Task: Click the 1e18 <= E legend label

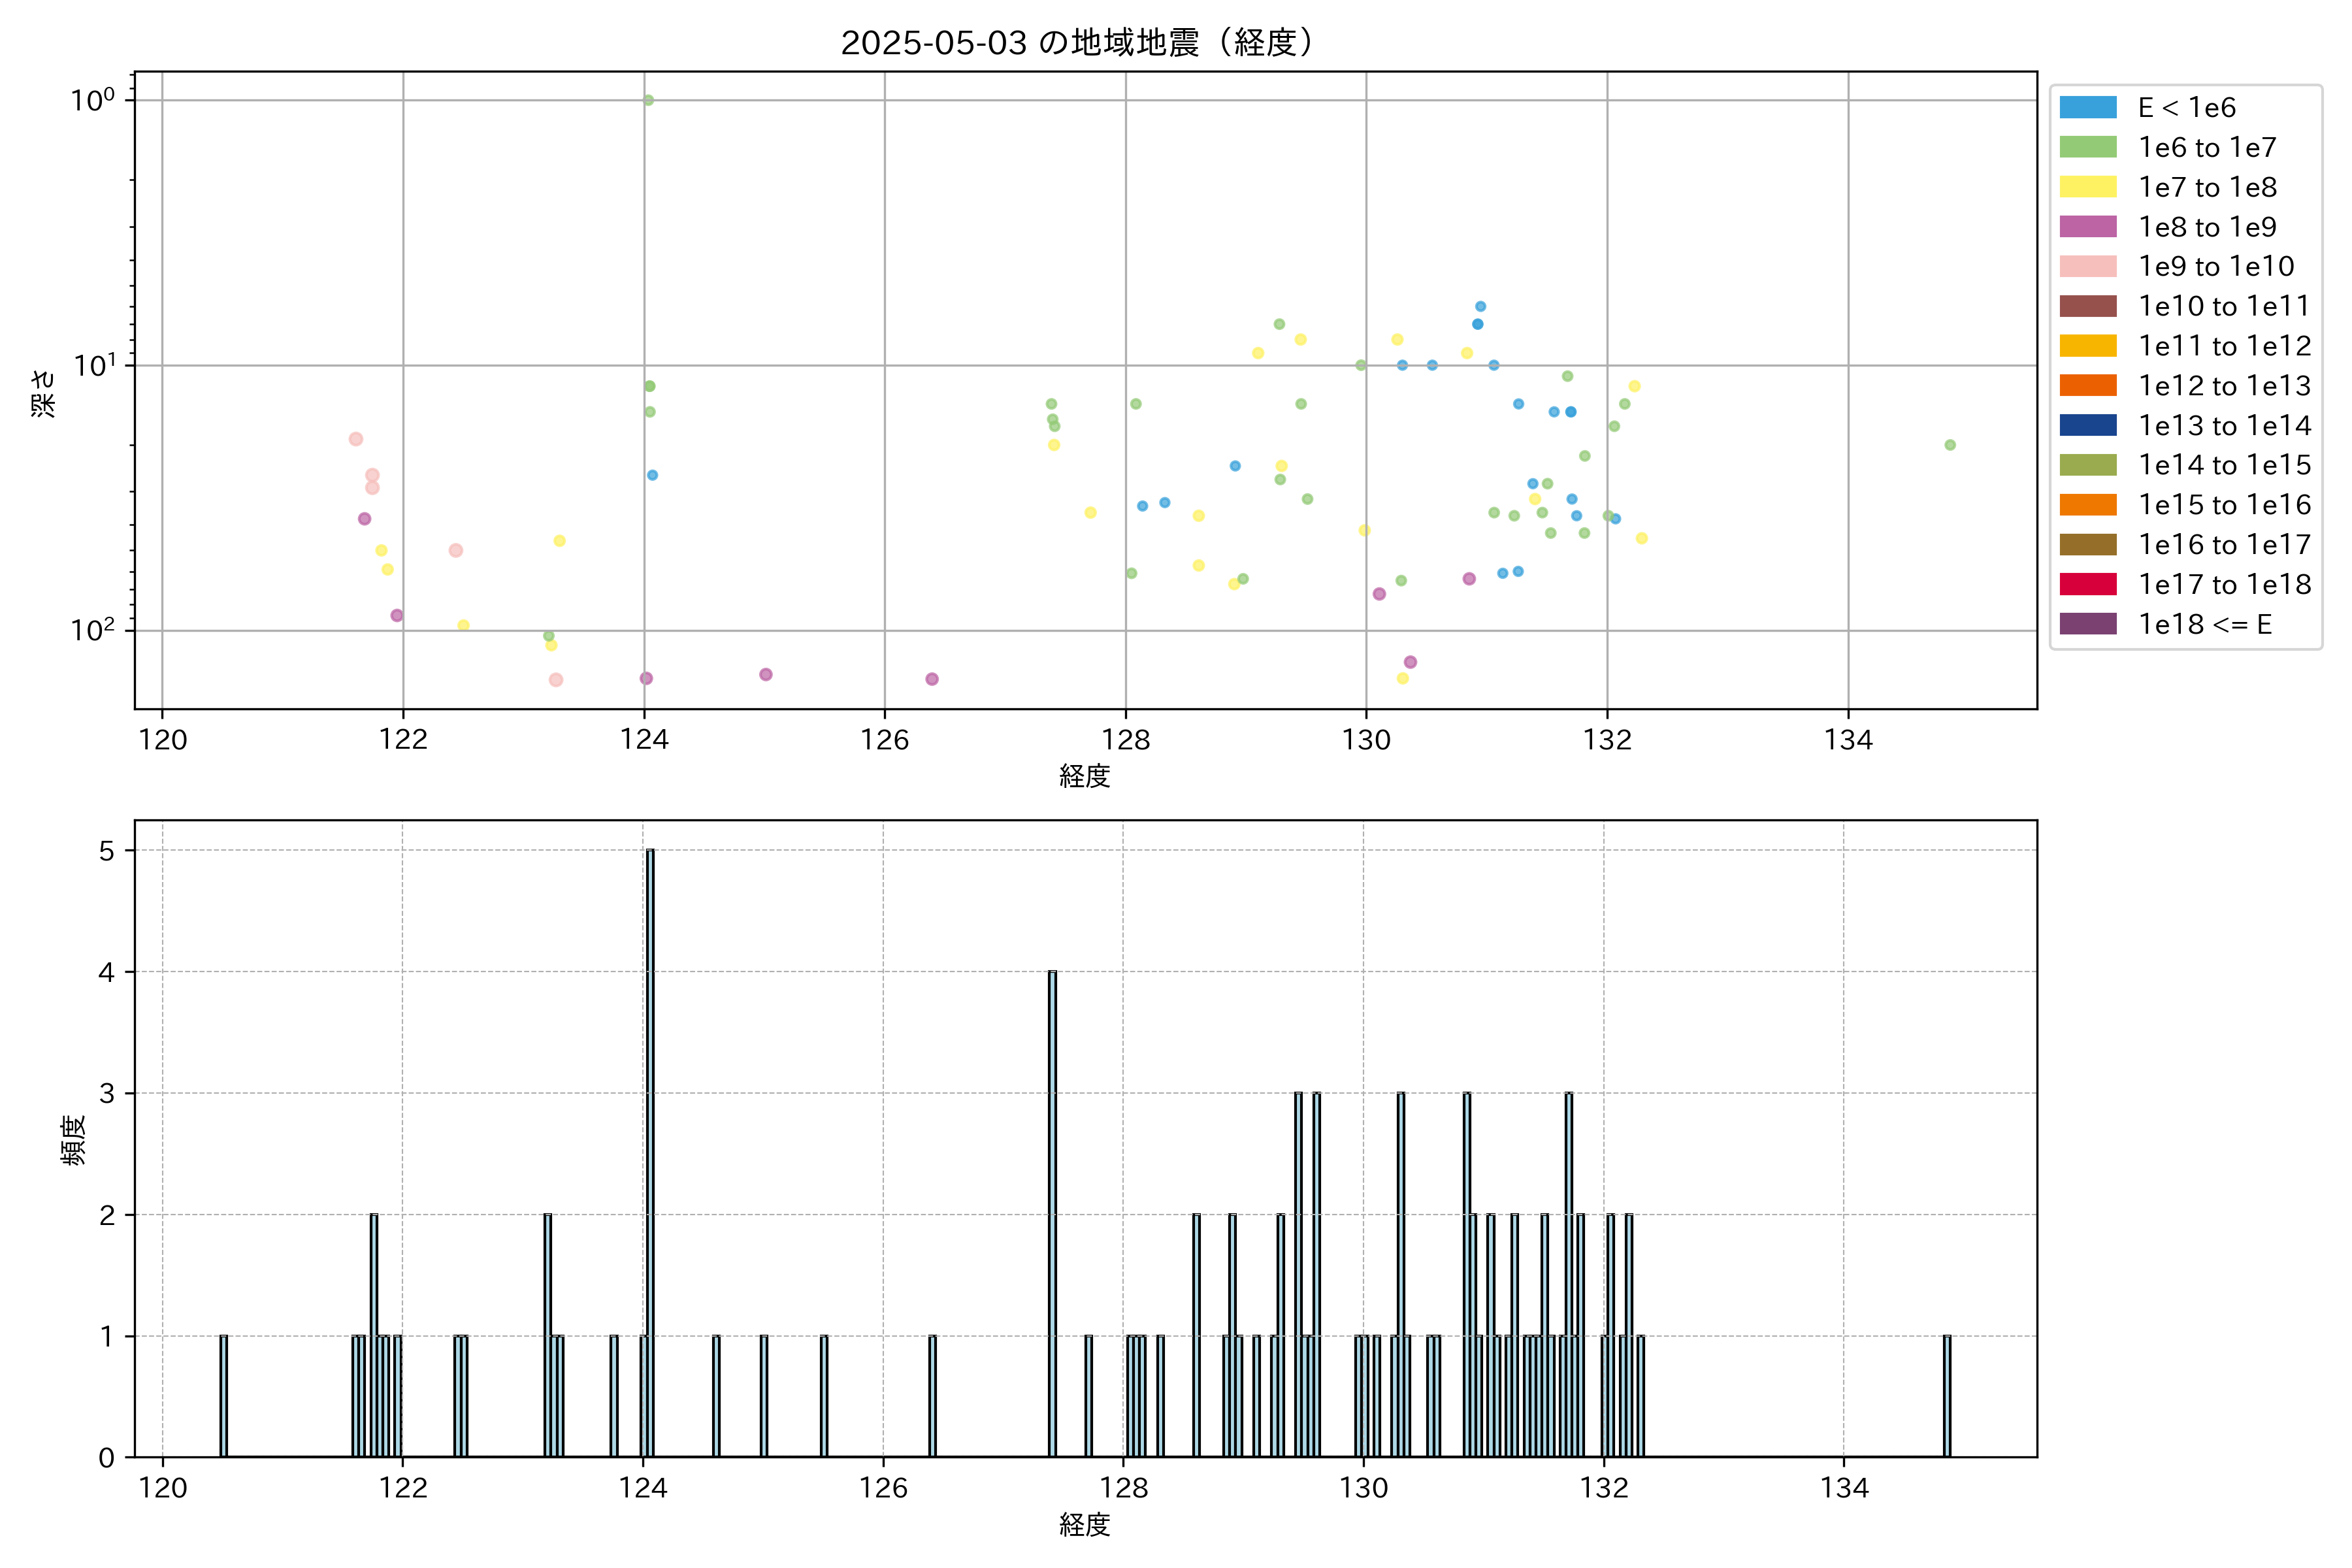Action: point(2204,624)
